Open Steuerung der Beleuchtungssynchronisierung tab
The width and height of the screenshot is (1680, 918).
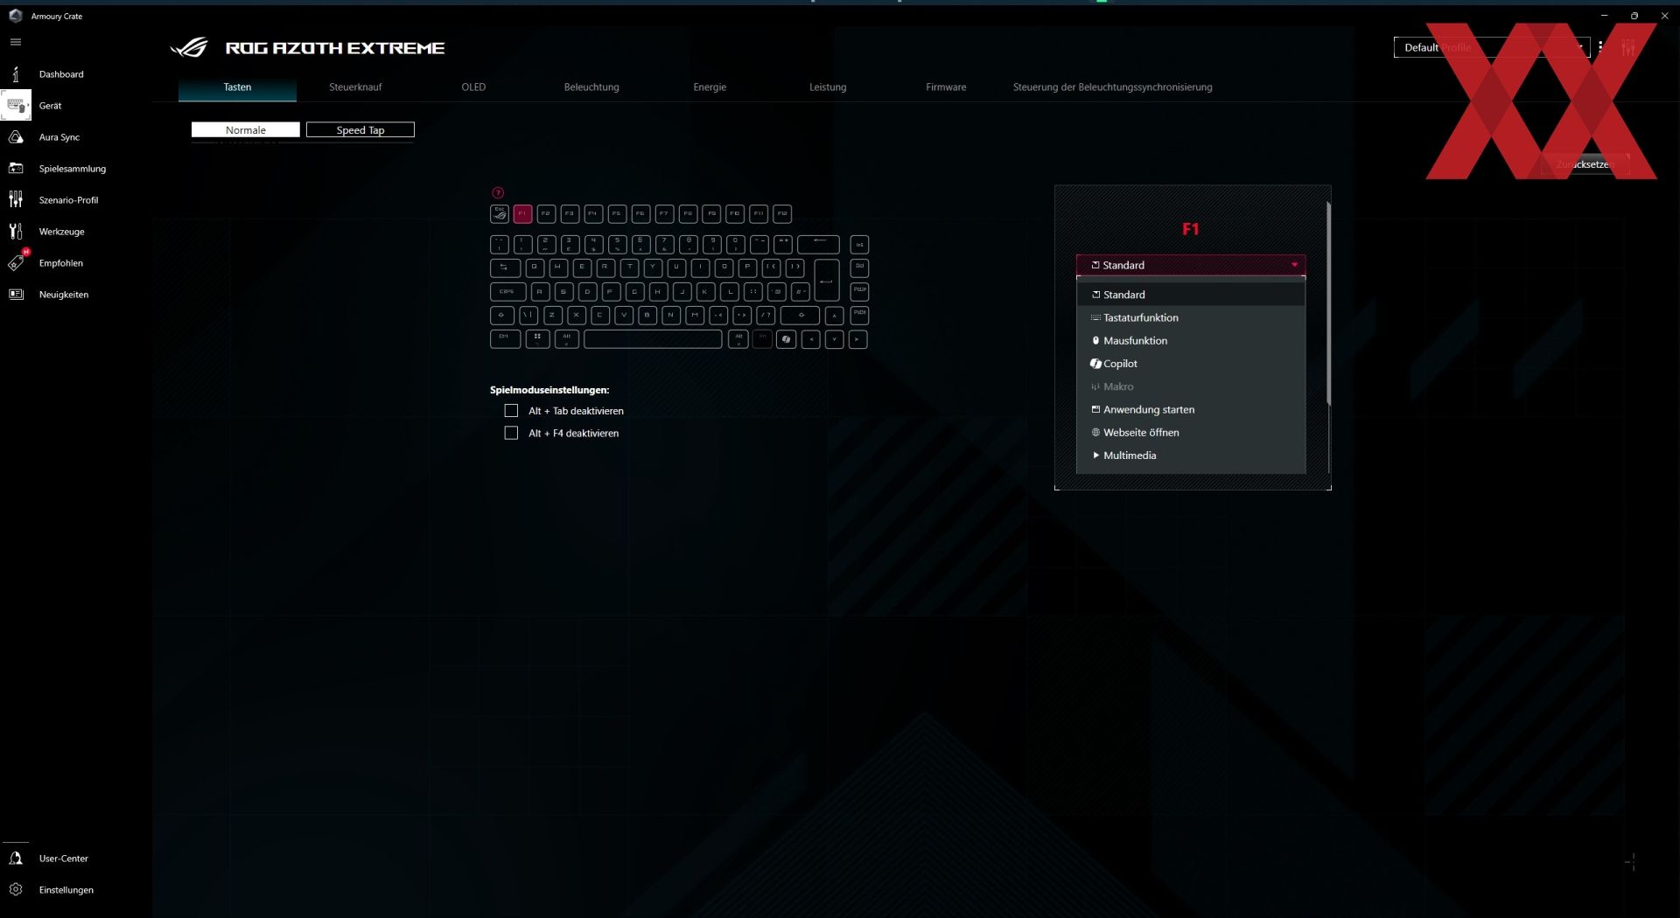click(x=1112, y=87)
